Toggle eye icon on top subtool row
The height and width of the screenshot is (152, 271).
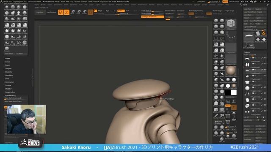click(x=265, y=58)
